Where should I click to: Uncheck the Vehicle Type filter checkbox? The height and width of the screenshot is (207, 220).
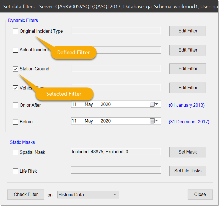(15, 88)
